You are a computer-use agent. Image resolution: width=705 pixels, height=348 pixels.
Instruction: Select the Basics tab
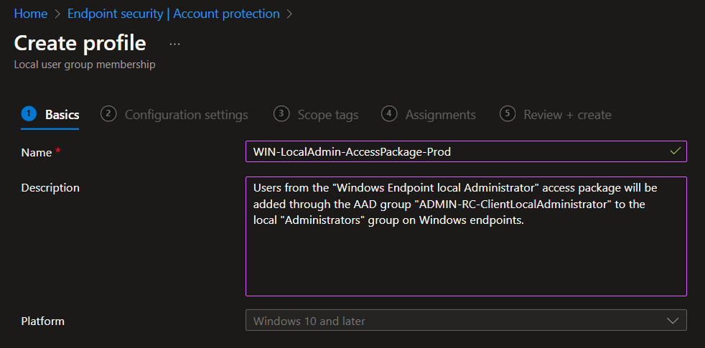[x=62, y=115]
